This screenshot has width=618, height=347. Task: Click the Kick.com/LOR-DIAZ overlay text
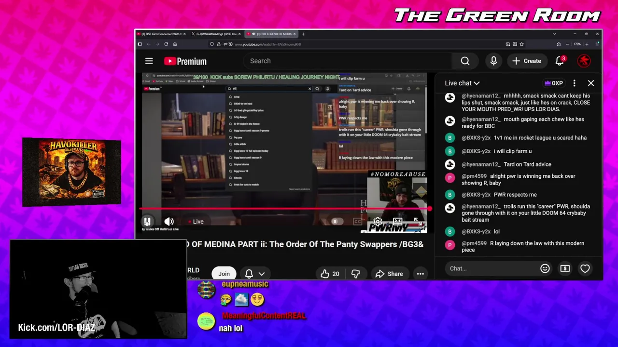56,328
